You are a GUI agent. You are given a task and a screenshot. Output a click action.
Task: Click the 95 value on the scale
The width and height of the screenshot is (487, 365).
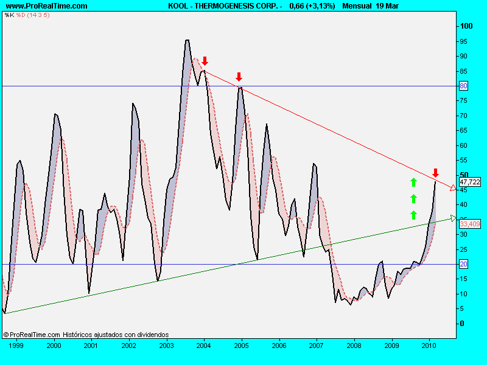pos(463,41)
